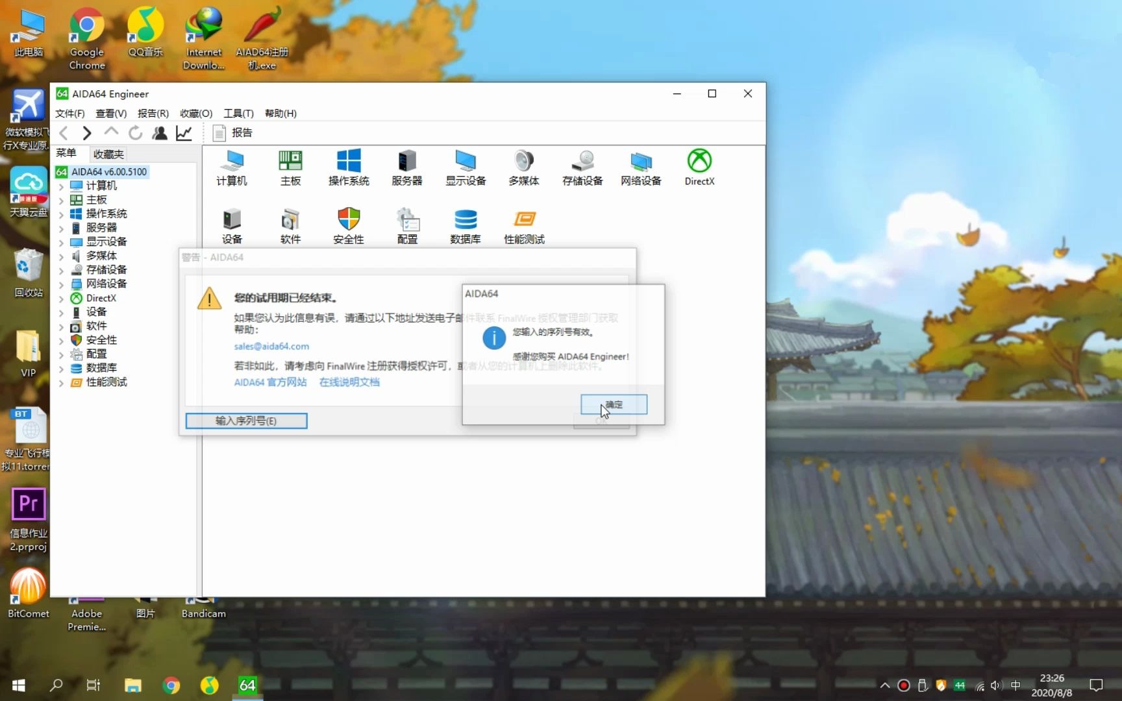
Task: Open the 安全性 (Security) shield icon
Action: click(349, 226)
